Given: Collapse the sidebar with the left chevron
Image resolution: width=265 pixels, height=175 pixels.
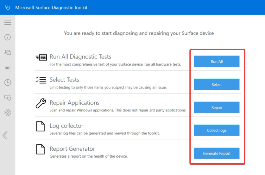Looking at the screenshot, I should [x=5, y=135].
